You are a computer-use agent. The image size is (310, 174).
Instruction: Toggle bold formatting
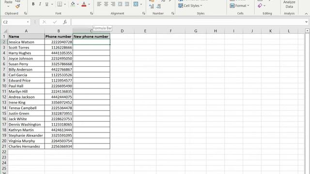tap(33, 4)
